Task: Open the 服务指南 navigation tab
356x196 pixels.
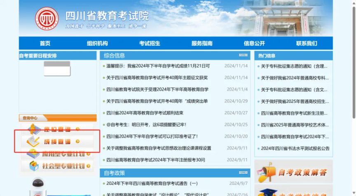Action: pyautogui.click(x=202, y=43)
